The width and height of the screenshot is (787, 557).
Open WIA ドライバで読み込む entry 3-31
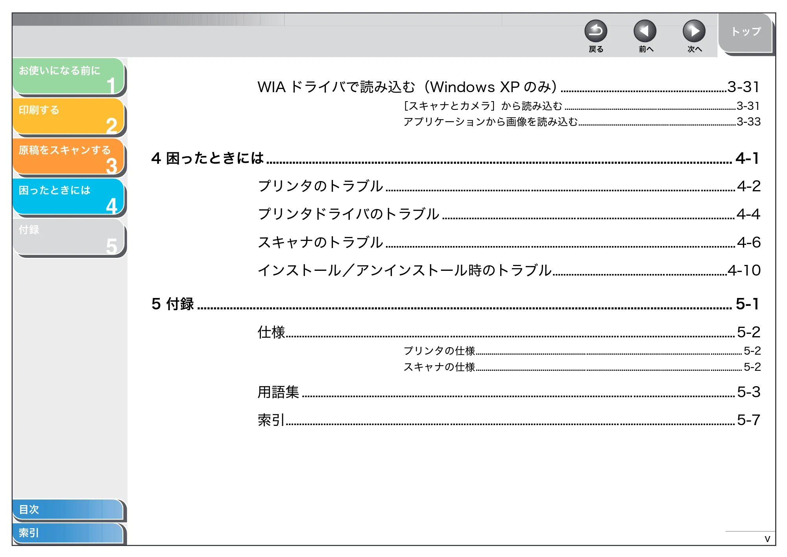tap(508, 87)
